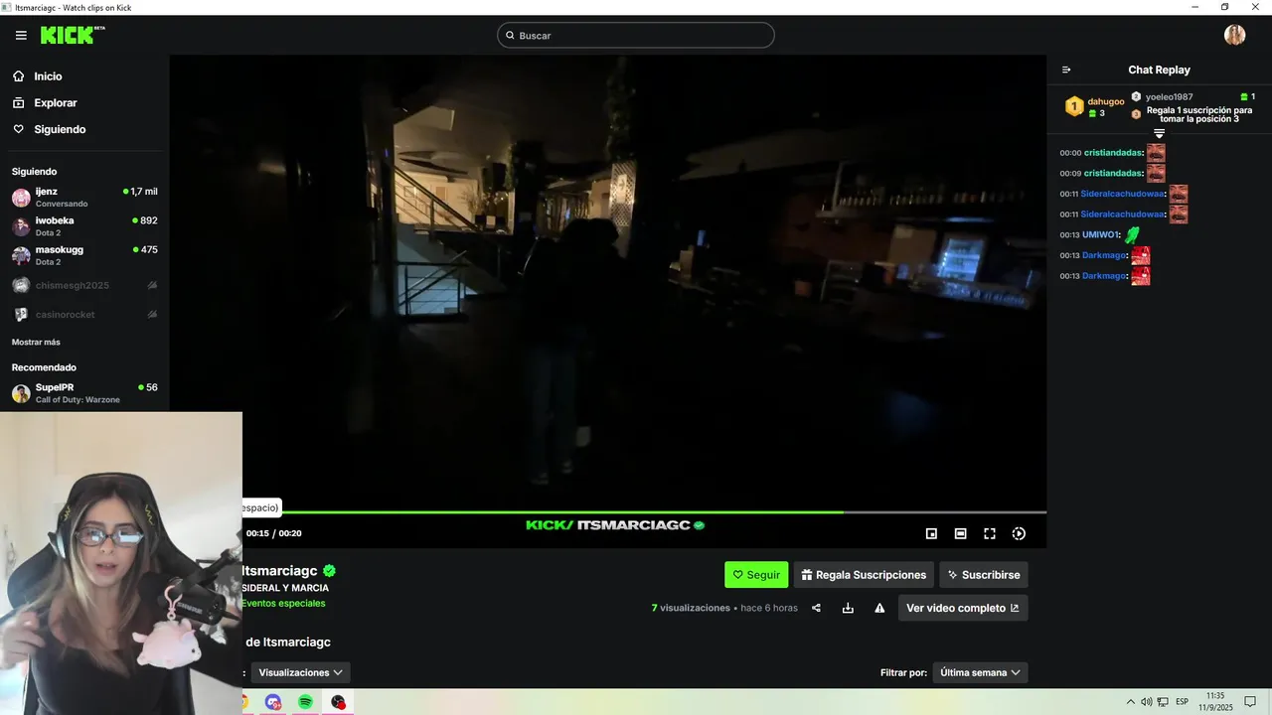Open the Visualizaciones sort dropdown
Viewport: 1272px width, 715px height.
300,672
